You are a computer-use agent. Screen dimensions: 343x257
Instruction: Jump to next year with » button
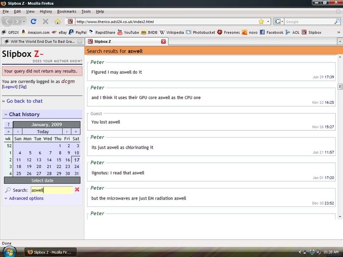coord(76,131)
